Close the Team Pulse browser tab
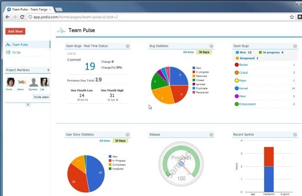This screenshot has height=196, width=302. tap(50, 9)
